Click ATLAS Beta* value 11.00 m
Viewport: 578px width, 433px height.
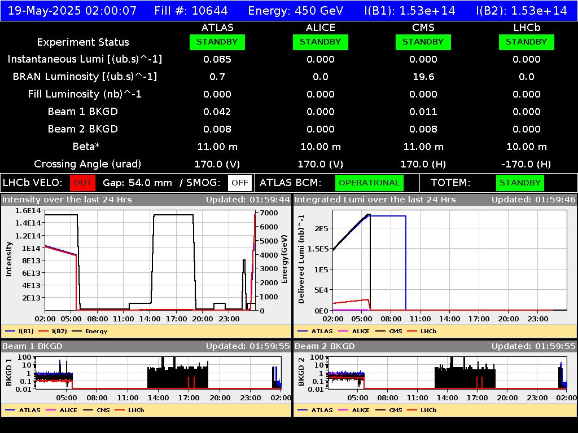(x=217, y=147)
